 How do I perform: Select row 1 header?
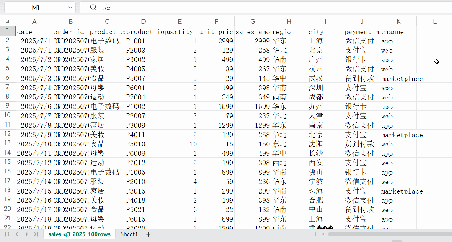tap(8, 31)
